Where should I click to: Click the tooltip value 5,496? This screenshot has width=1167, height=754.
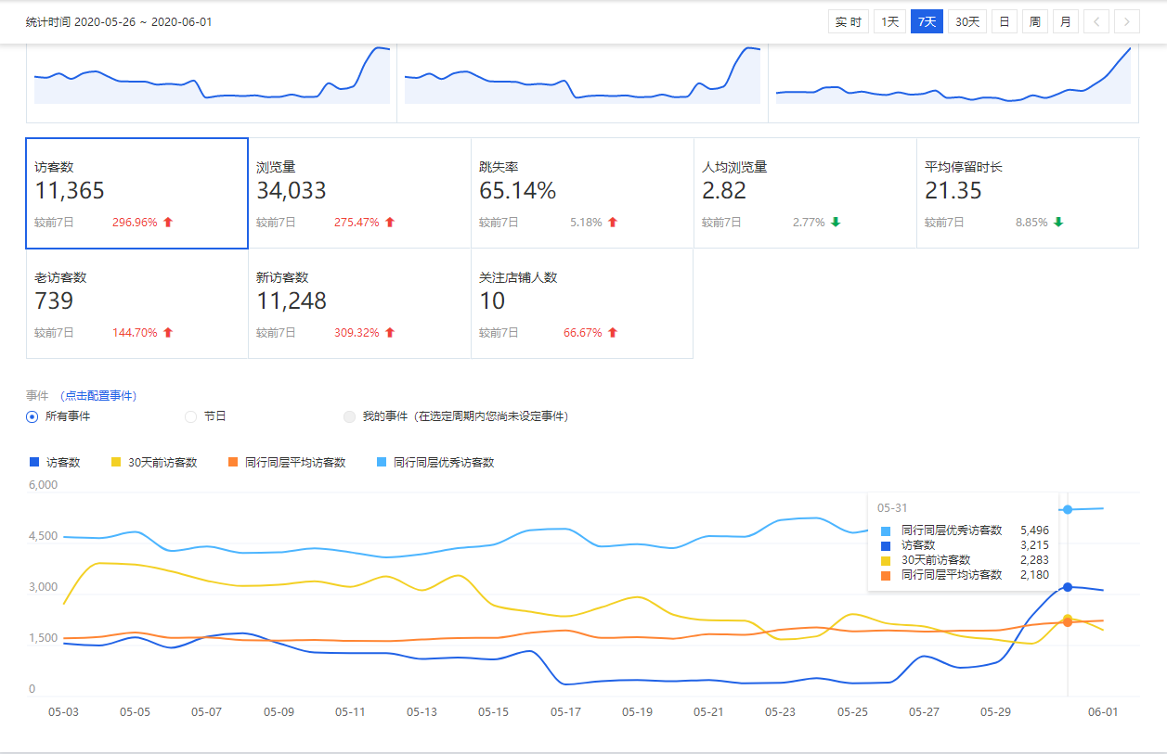[x=1034, y=530]
